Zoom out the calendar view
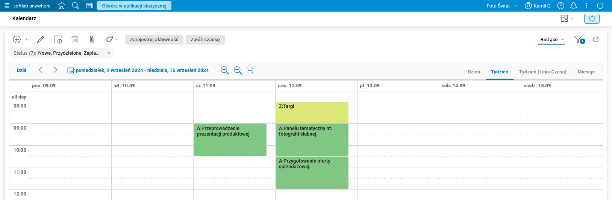This screenshot has height=200, width=612. click(x=238, y=70)
